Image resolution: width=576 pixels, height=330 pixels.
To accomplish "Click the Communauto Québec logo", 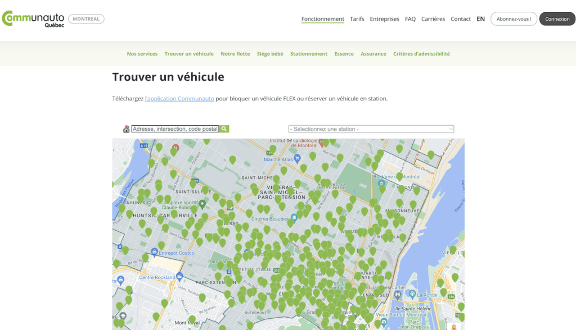I will 33,19.
